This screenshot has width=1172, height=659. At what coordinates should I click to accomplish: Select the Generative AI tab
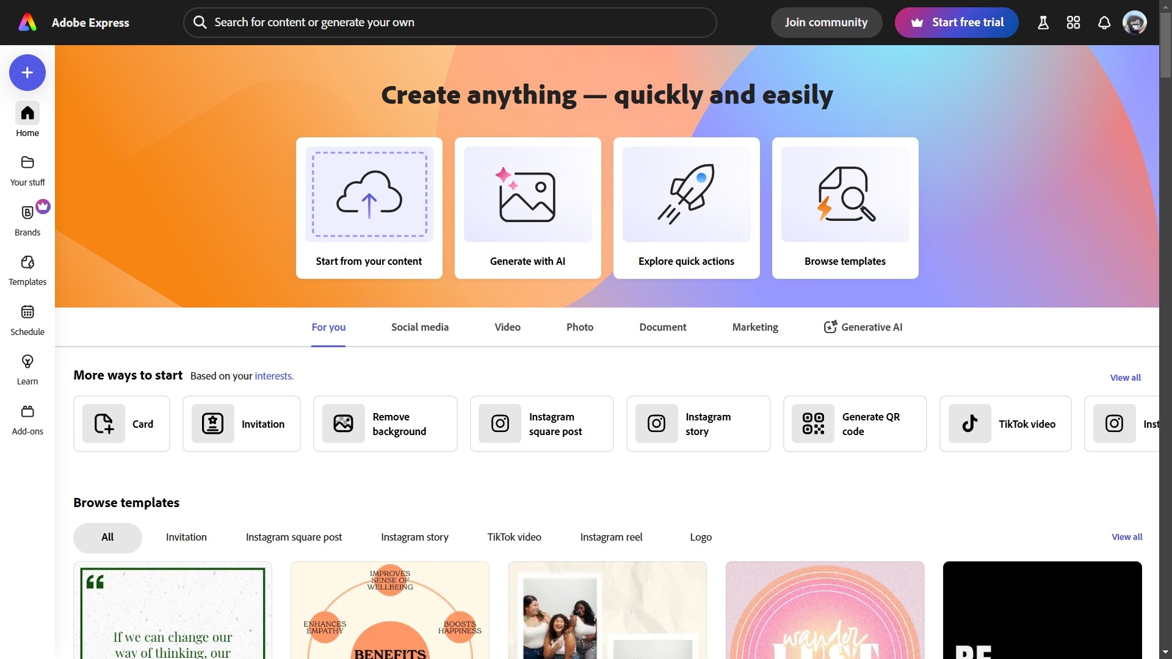863,327
